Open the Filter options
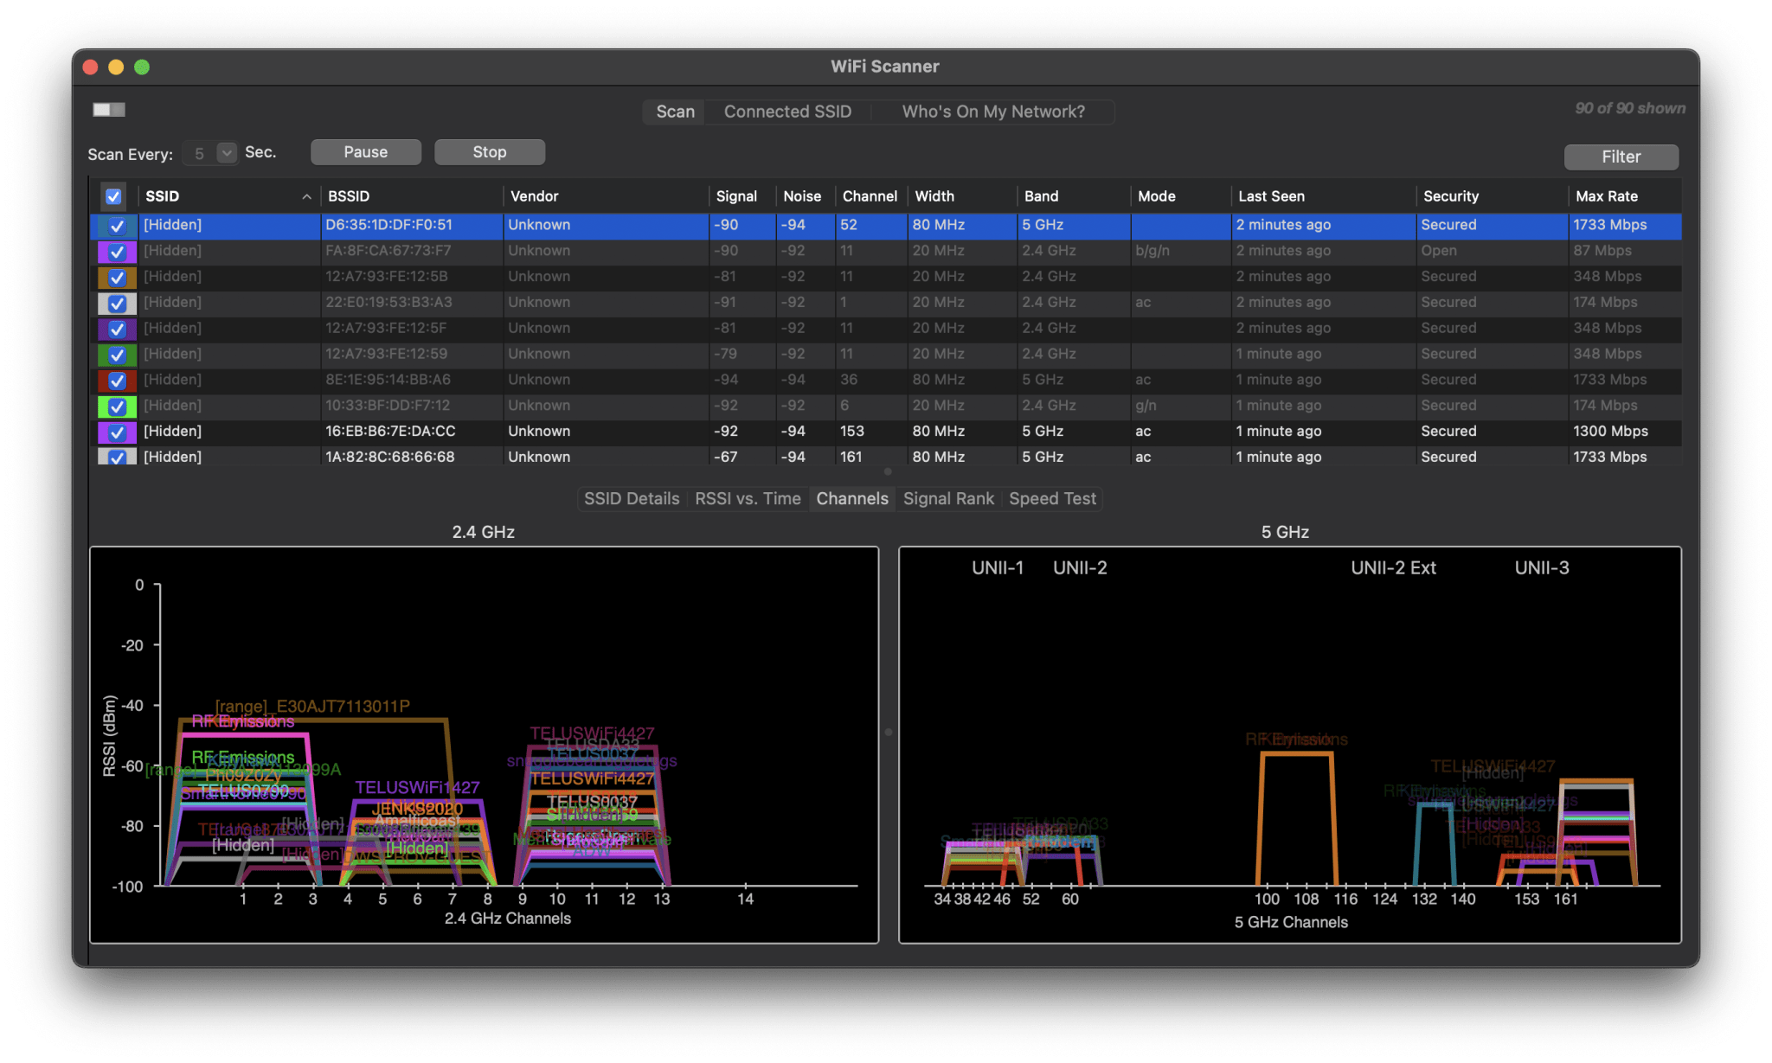The height and width of the screenshot is (1063, 1772). pos(1621,157)
